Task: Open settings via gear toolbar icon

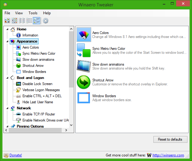Action: pyautogui.click(x=46, y=21)
